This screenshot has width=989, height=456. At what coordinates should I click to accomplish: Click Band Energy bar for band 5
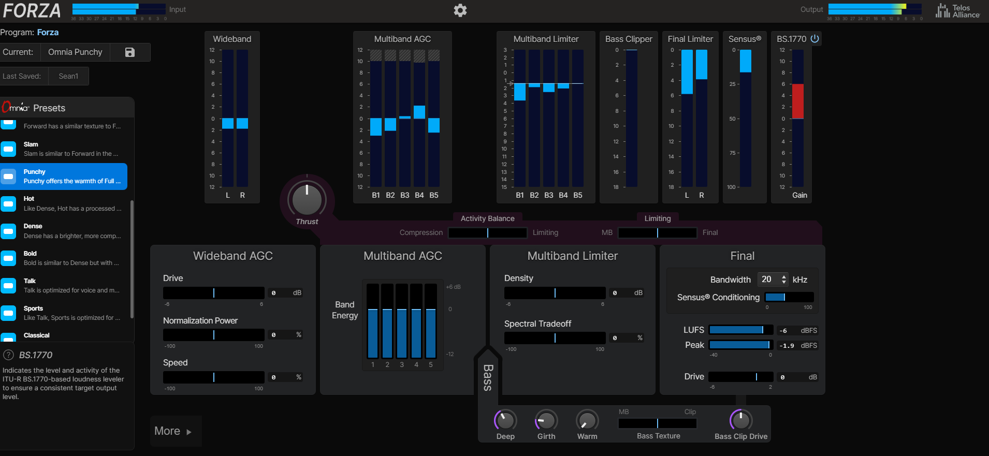431,321
